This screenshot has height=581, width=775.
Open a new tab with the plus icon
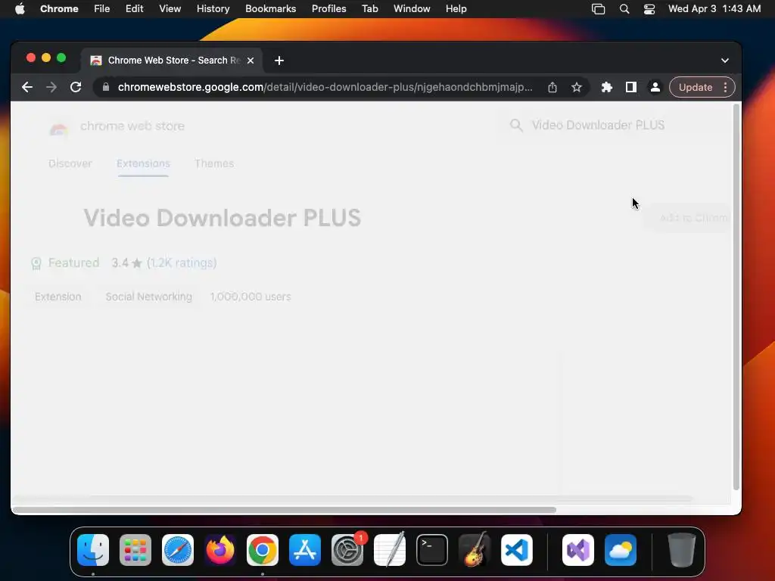279,61
